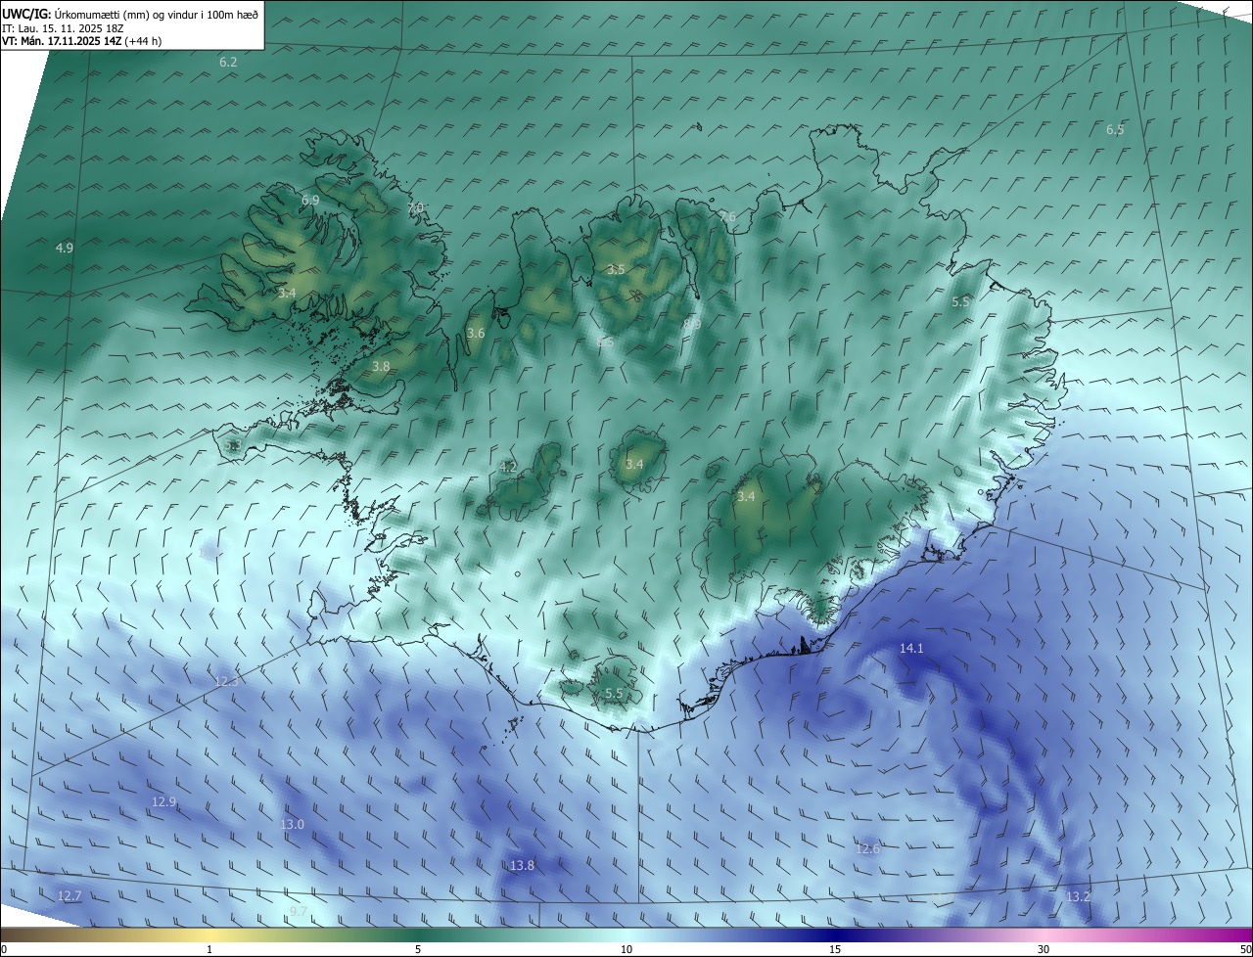Click the 3.8 value label

point(381,367)
